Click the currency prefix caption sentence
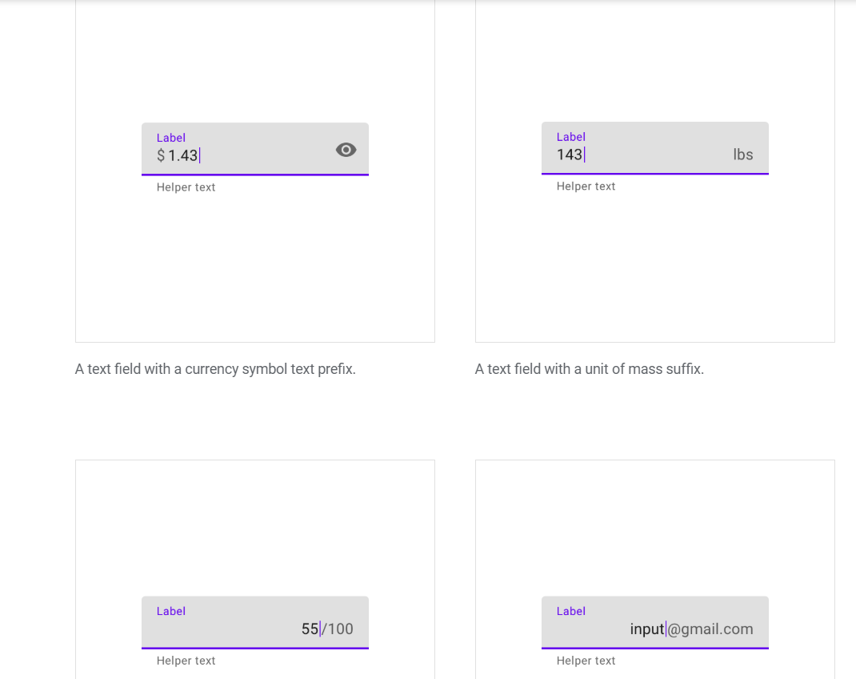This screenshot has width=856, height=679. pos(215,368)
